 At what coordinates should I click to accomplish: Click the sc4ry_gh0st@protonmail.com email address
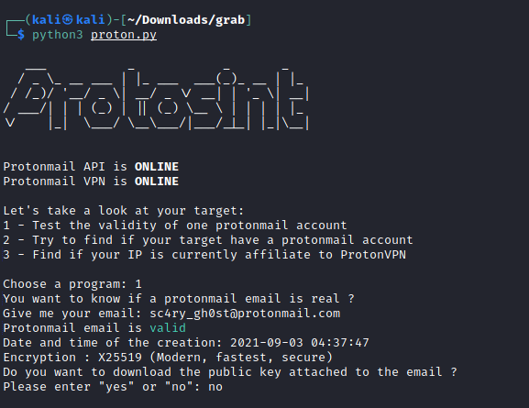(x=245, y=314)
